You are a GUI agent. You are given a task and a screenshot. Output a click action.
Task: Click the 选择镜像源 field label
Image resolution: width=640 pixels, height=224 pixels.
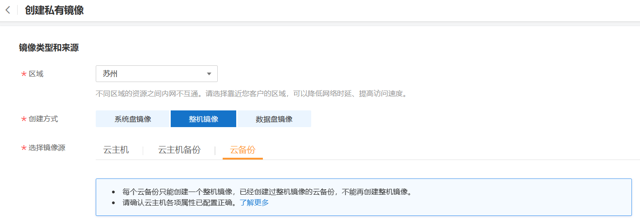(47, 147)
